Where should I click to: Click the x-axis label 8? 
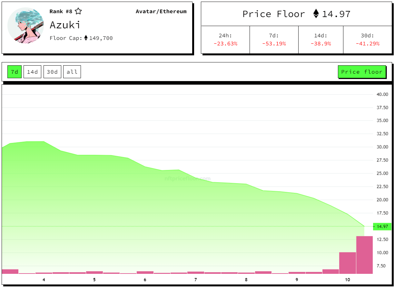click(x=246, y=280)
